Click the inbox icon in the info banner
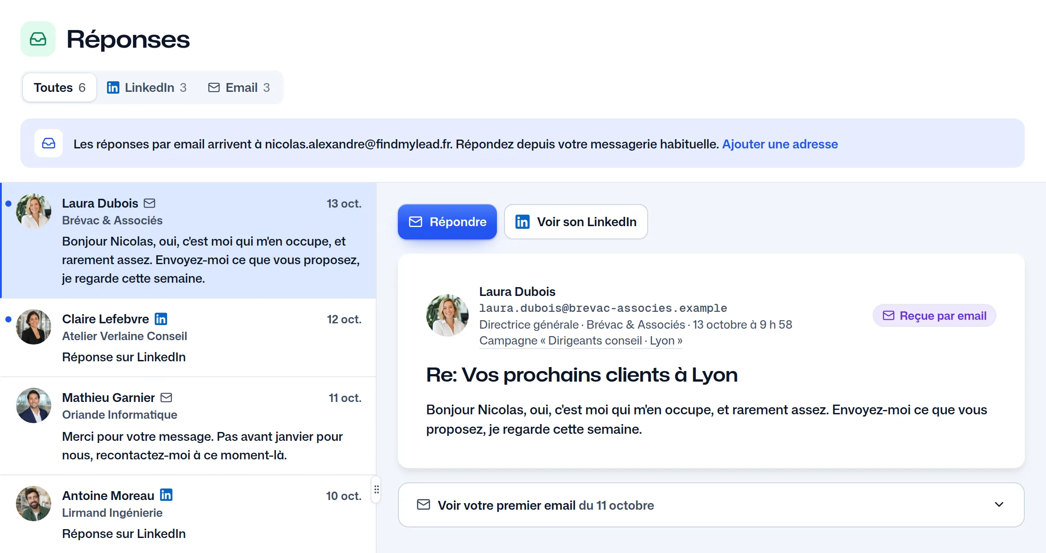The height and width of the screenshot is (553, 1046). coord(49,143)
